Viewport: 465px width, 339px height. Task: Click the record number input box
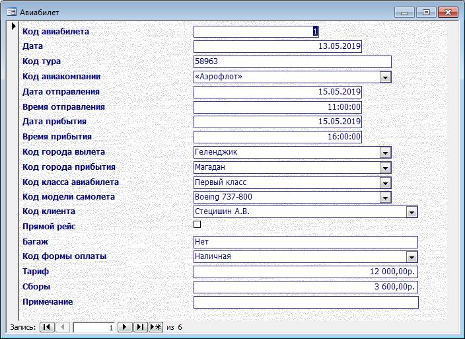pyautogui.click(x=94, y=327)
